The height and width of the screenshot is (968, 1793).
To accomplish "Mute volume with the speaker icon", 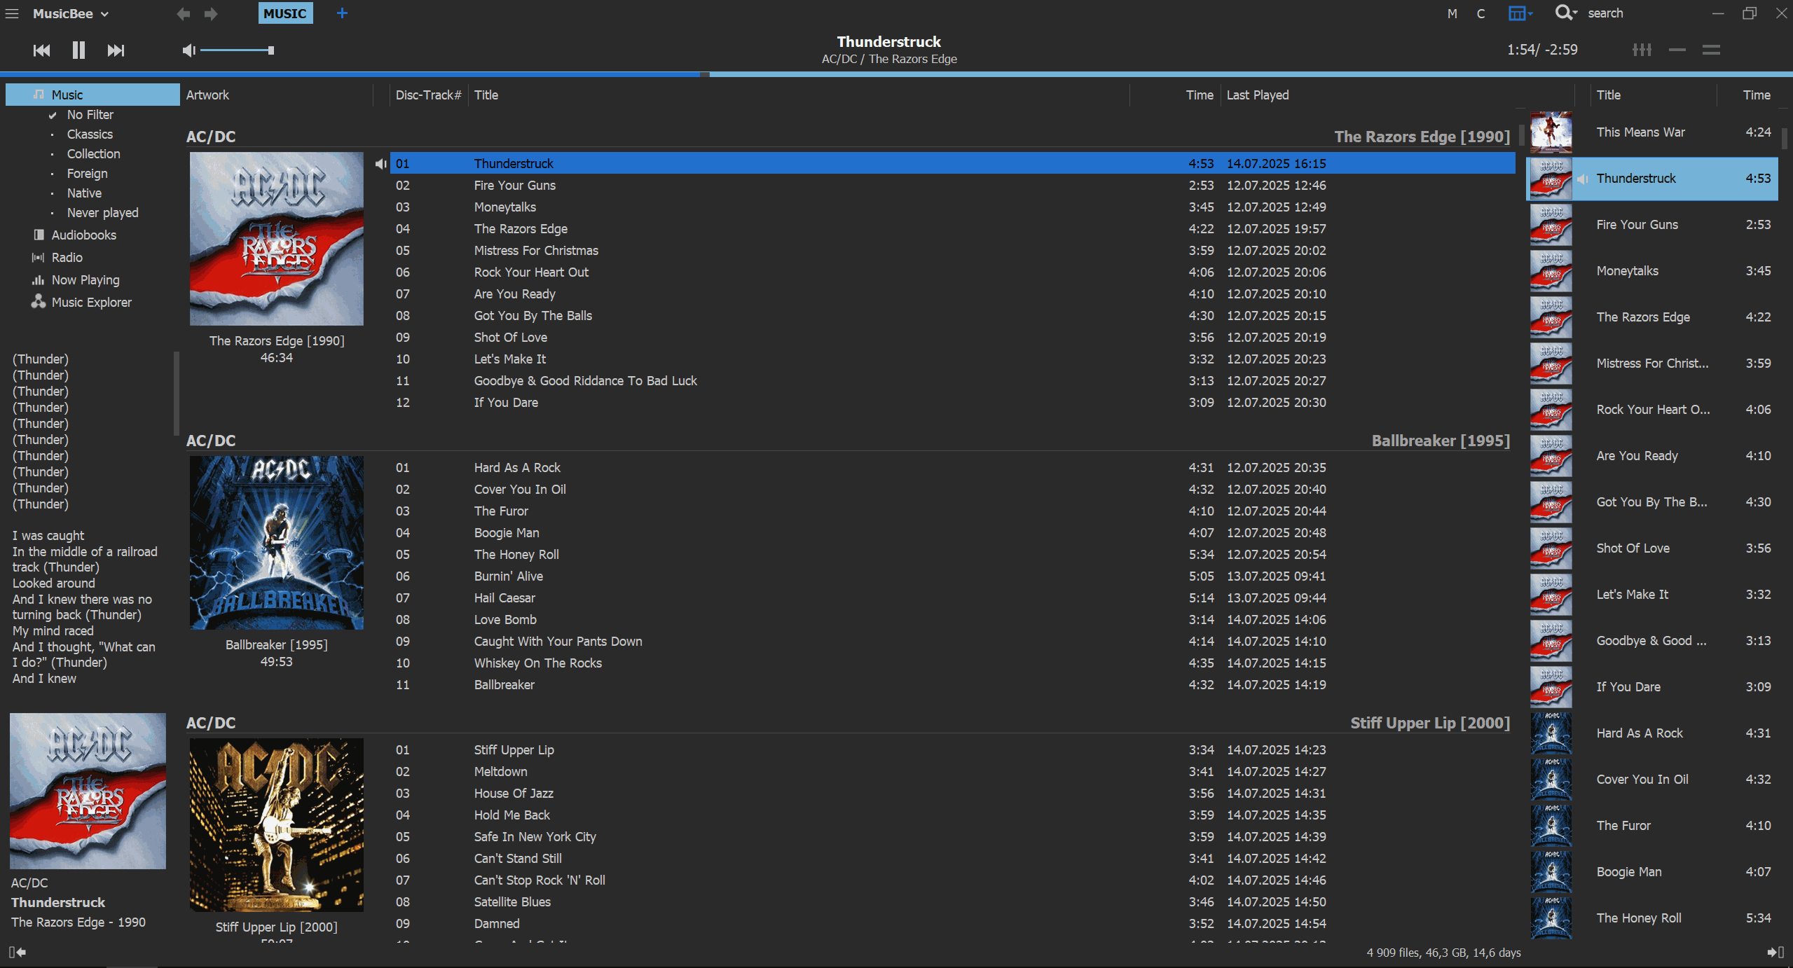I will (188, 50).
